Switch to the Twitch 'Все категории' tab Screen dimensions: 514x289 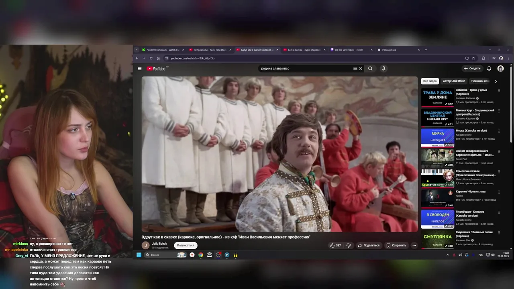[x=351, y=50]
